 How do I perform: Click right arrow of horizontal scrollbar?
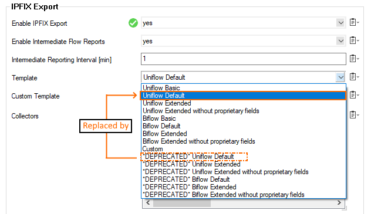(x=339, y=203)
